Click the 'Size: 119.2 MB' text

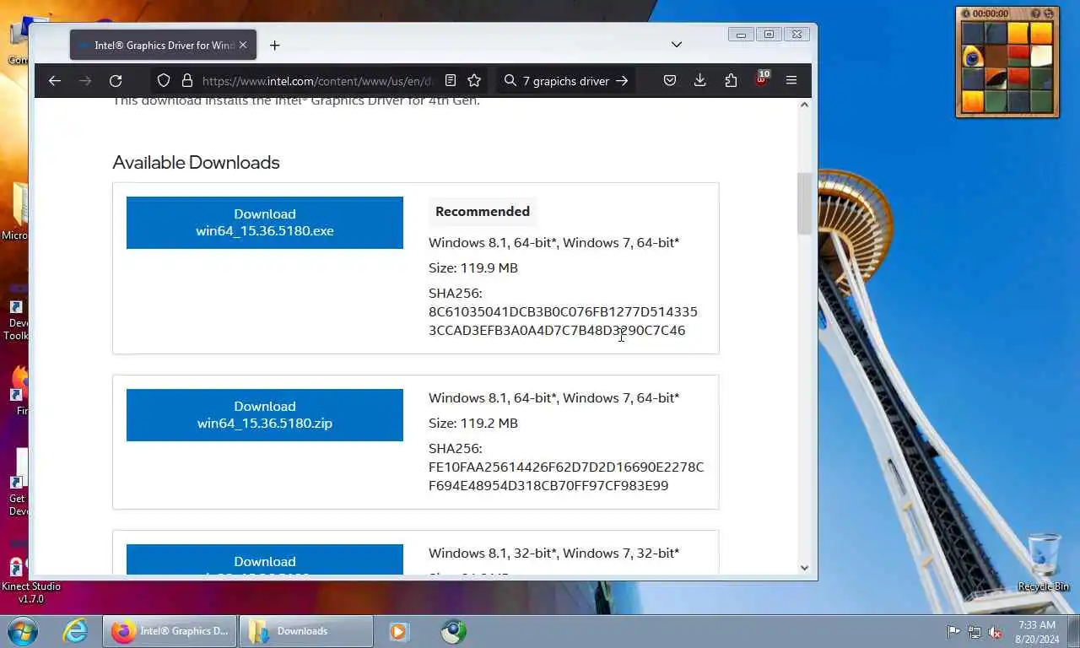click(x=473, y=424)
